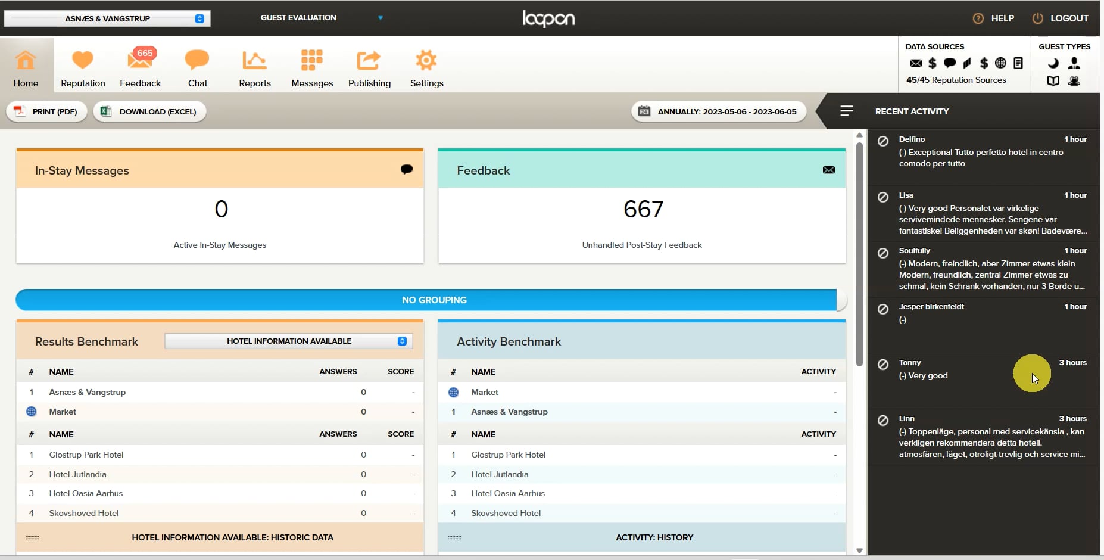Click the 667 unhandled feedback count
Screen dimensions: 1104x560
(x=643, y=209)
